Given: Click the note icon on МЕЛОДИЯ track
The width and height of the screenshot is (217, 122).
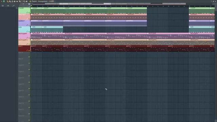Looking at the screenshot, I should click(x=27, y=38).
